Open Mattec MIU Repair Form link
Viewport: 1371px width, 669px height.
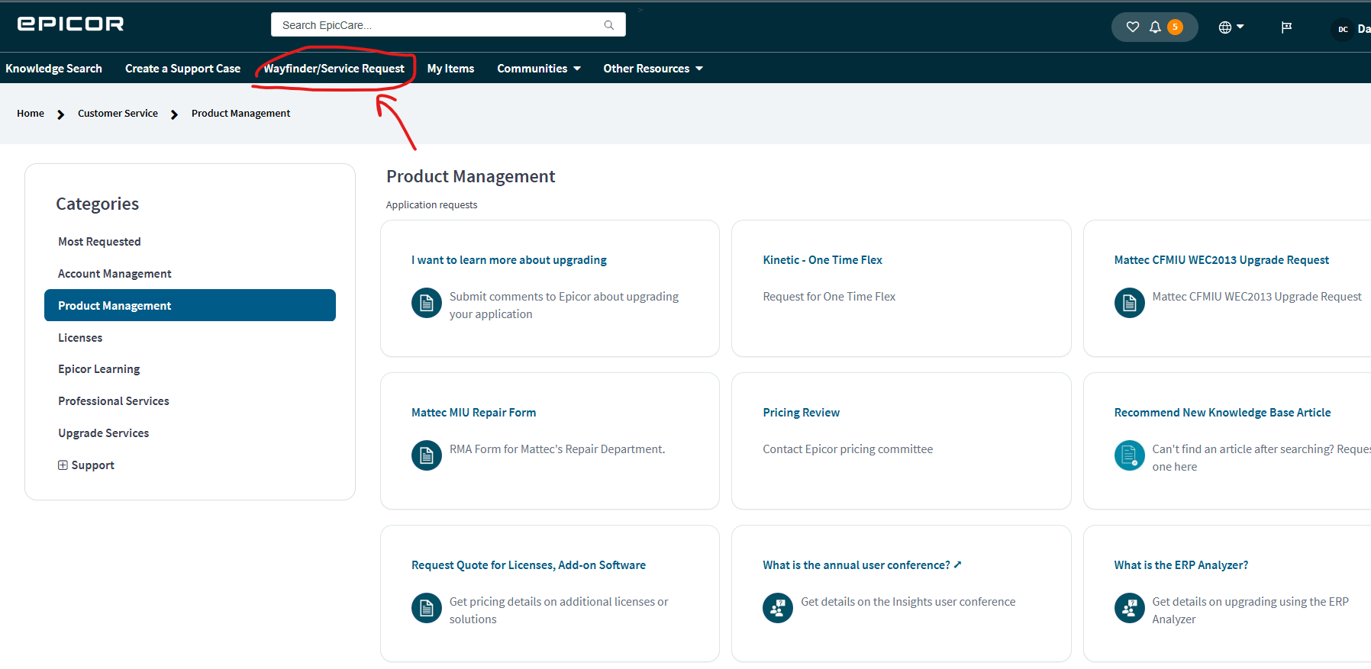click(473, 412)
